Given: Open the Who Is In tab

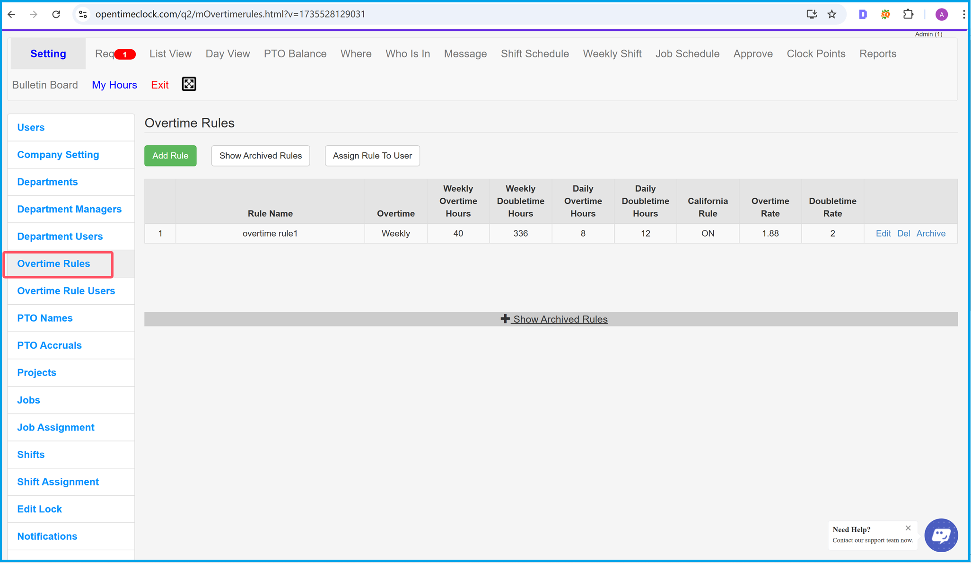Looking at the screenshot, I should coord(408,53).
